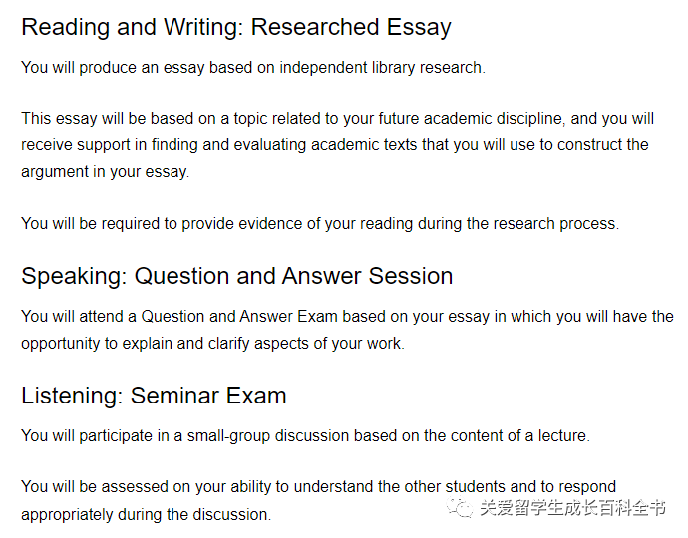This screenshot has width=688, height=538.
Task: Click the 'Reading and Writing: Researched Essay' heading
Action: click(x=236, y=27)
